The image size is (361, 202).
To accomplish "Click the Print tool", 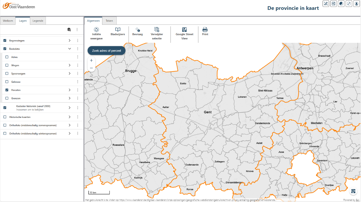I will coord(205,32).
